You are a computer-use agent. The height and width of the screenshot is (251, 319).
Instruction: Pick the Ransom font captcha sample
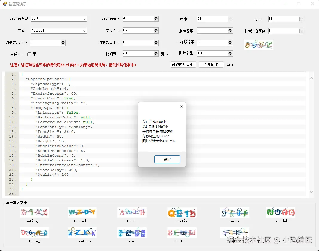(234, 212)
